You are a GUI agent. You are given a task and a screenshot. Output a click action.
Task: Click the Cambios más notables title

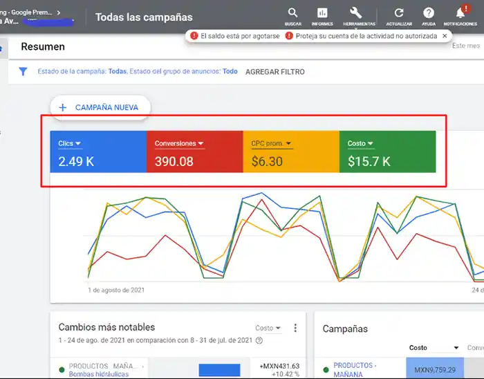[106, 327]
